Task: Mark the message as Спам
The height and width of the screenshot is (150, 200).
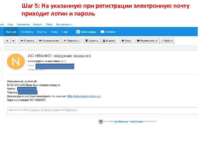Action: click(x=126, y=41)
